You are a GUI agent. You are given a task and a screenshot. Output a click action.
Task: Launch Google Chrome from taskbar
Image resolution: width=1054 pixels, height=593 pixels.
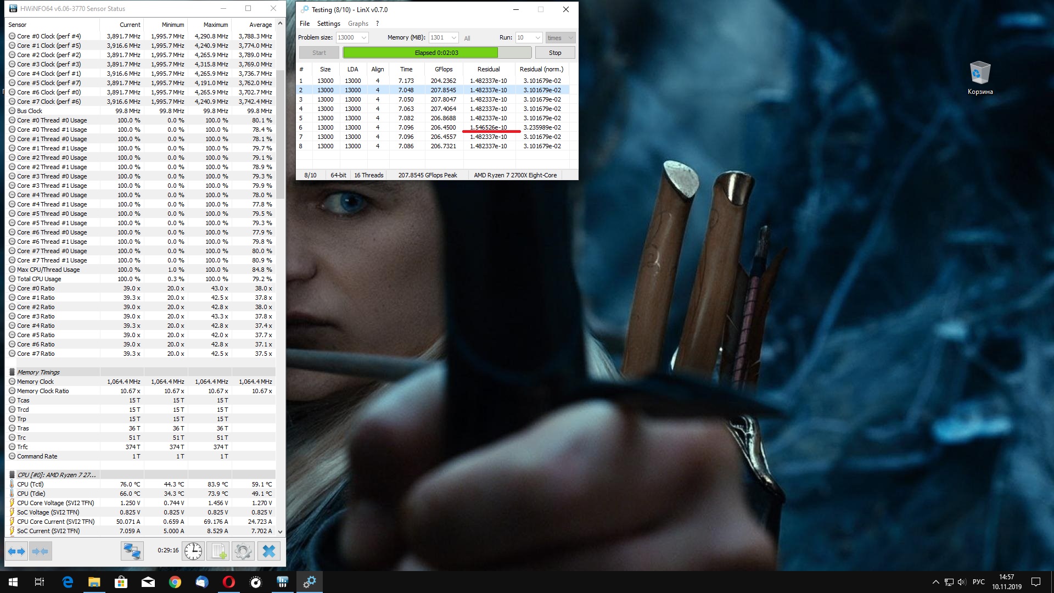[x=175, y=582]
